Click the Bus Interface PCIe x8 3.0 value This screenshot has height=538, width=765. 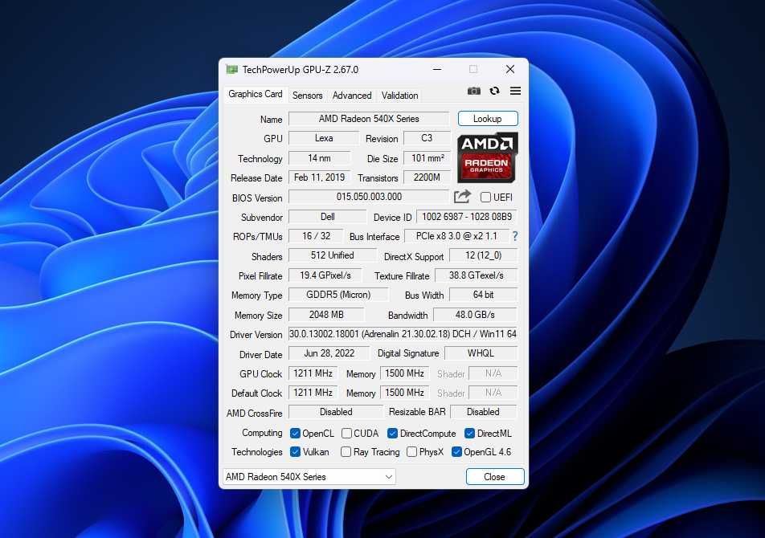[x=456, y=236]
